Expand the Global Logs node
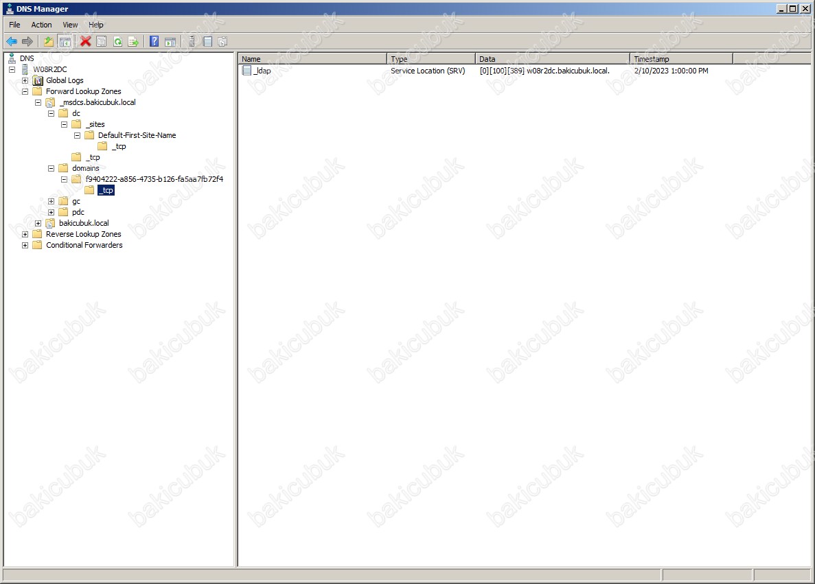The height and width of the screenshot is (584, 815). pos(25,80)
